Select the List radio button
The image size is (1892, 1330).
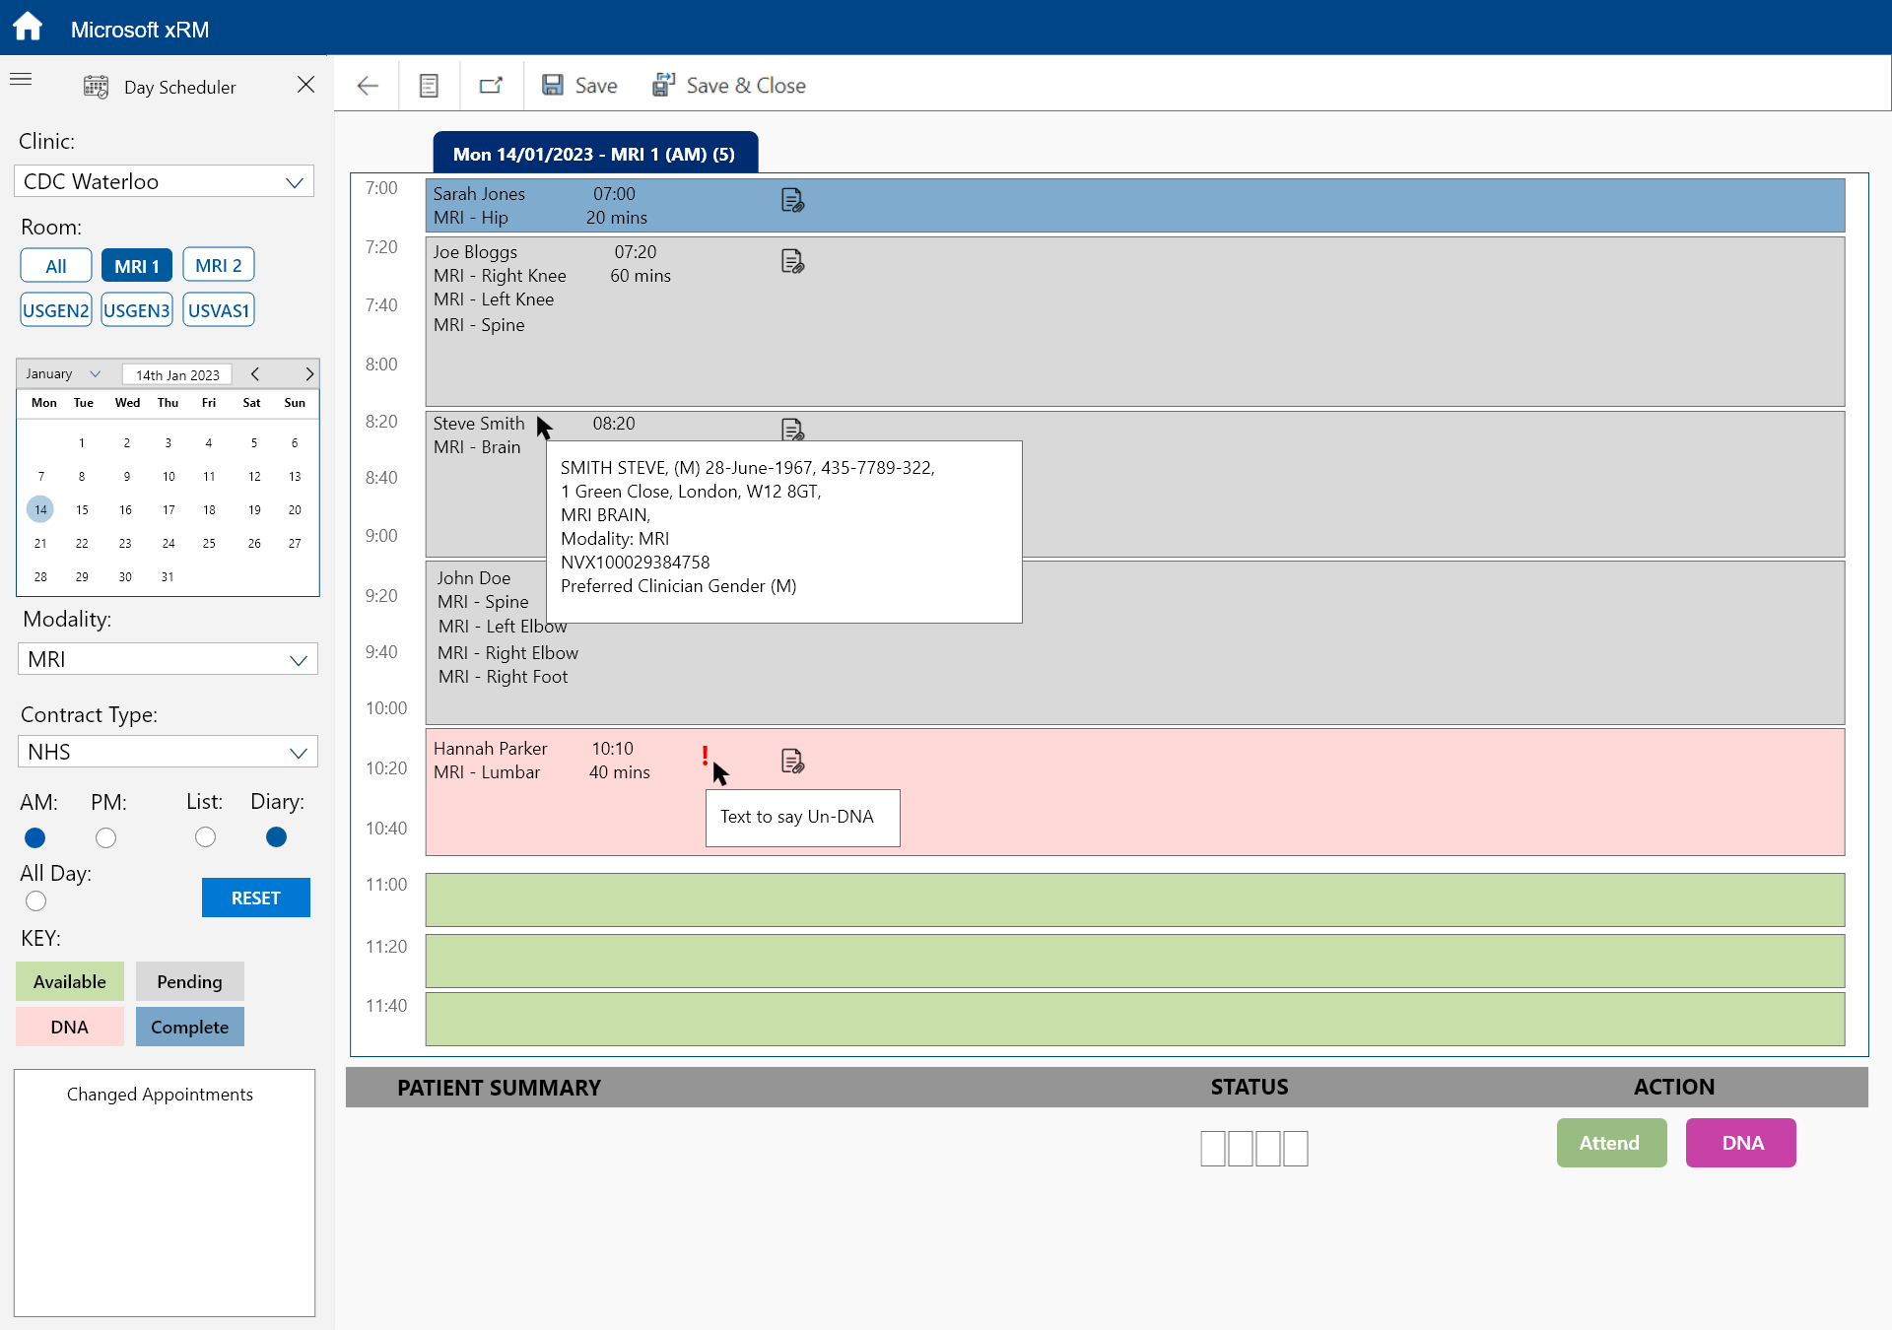click(205, 836)
